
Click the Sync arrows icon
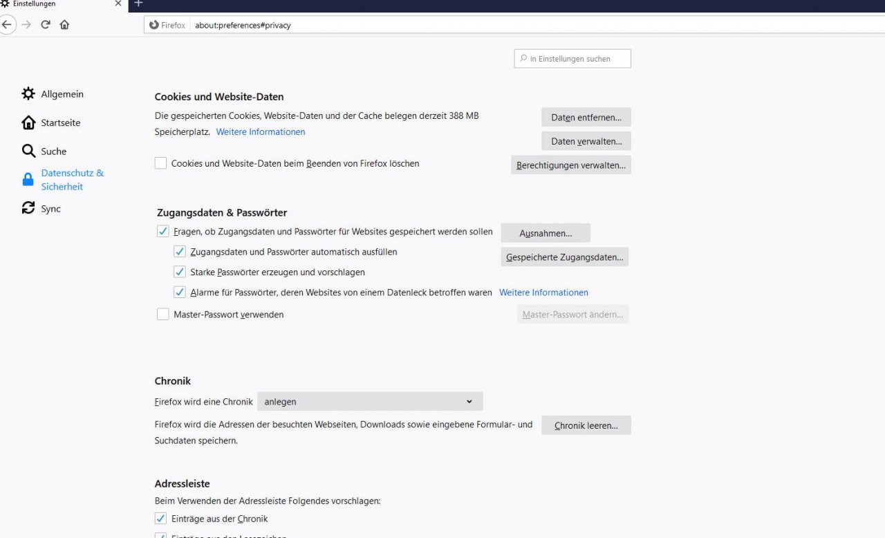(28, 208)
